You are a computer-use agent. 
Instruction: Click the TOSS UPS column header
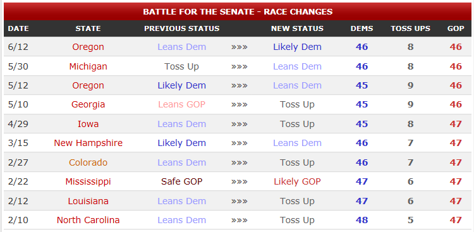410,28
